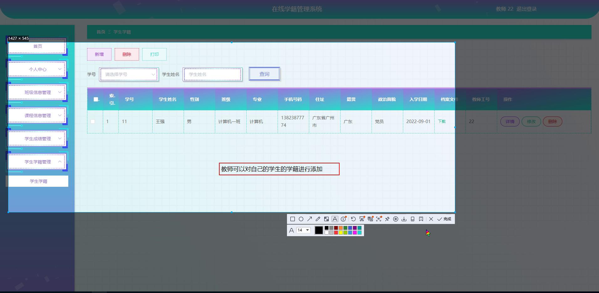Screen dimensions: 599x293
Task: Open 详情 for the 王强 row
Action: coord(510,122)
